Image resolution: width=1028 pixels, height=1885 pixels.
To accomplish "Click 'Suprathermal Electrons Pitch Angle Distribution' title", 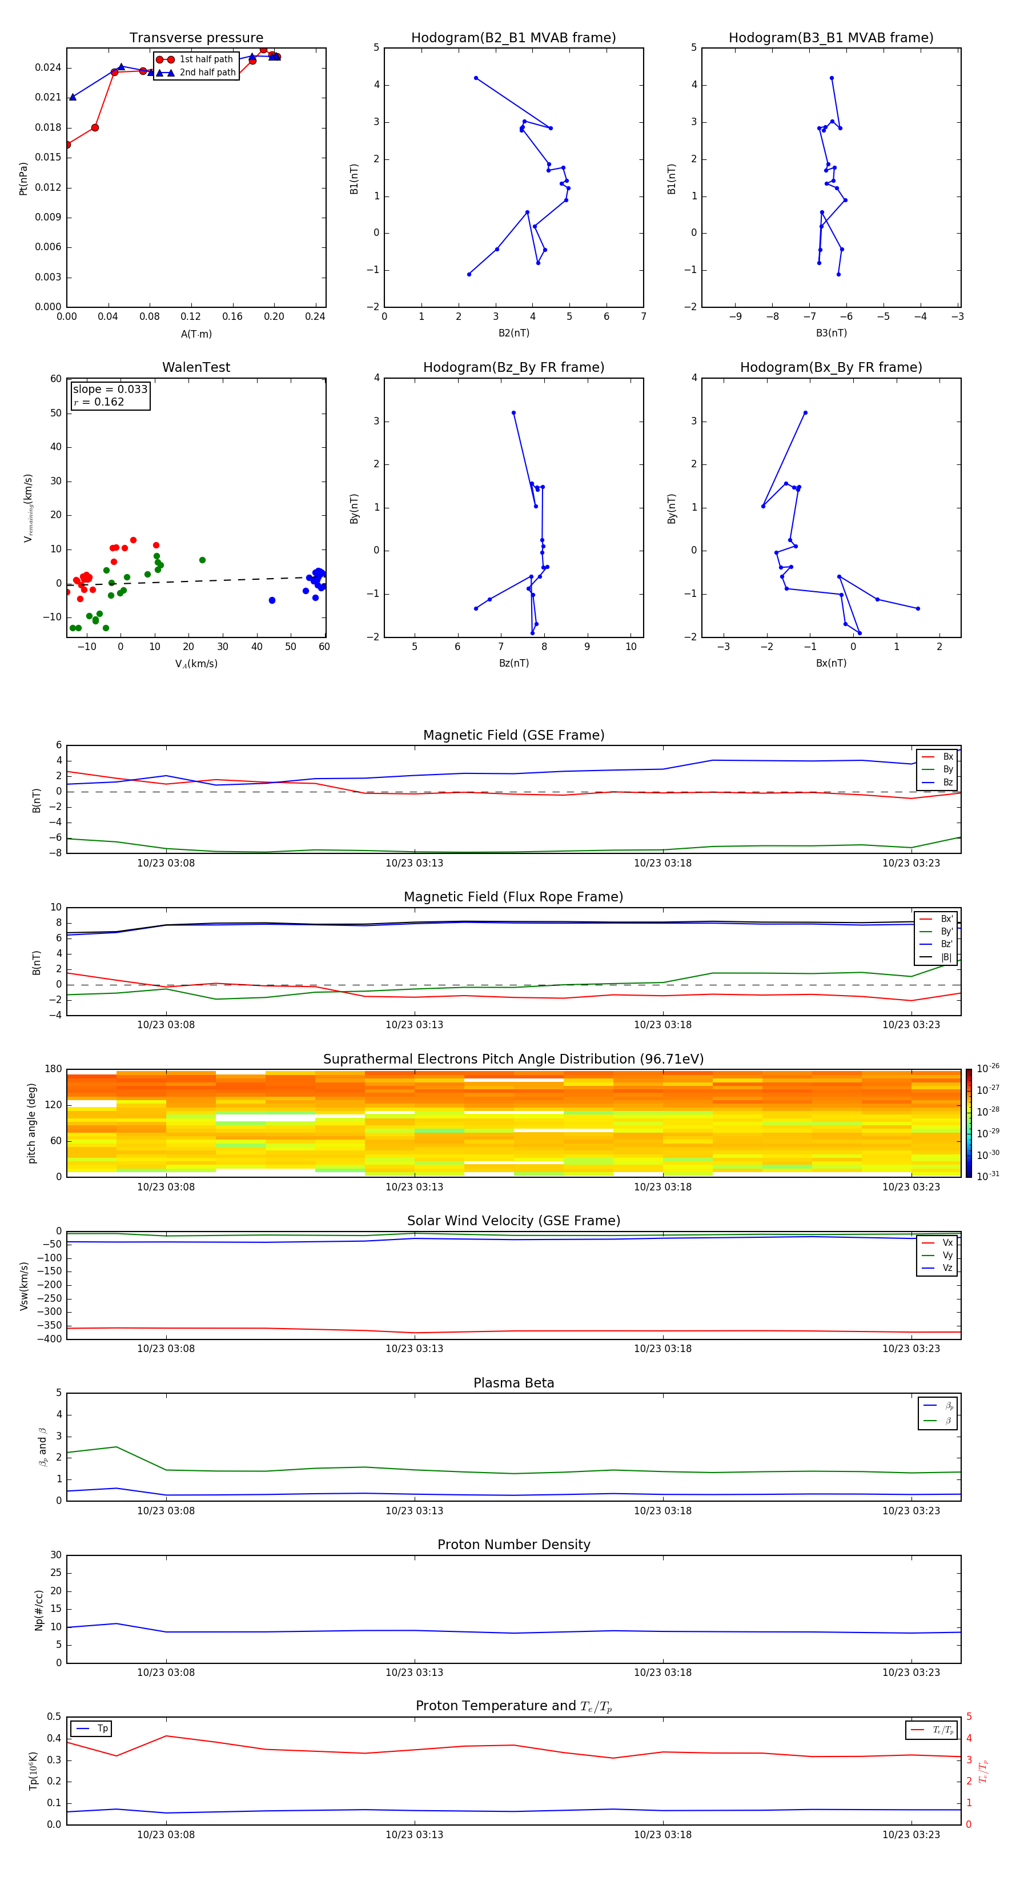I will pos(513,1060).
